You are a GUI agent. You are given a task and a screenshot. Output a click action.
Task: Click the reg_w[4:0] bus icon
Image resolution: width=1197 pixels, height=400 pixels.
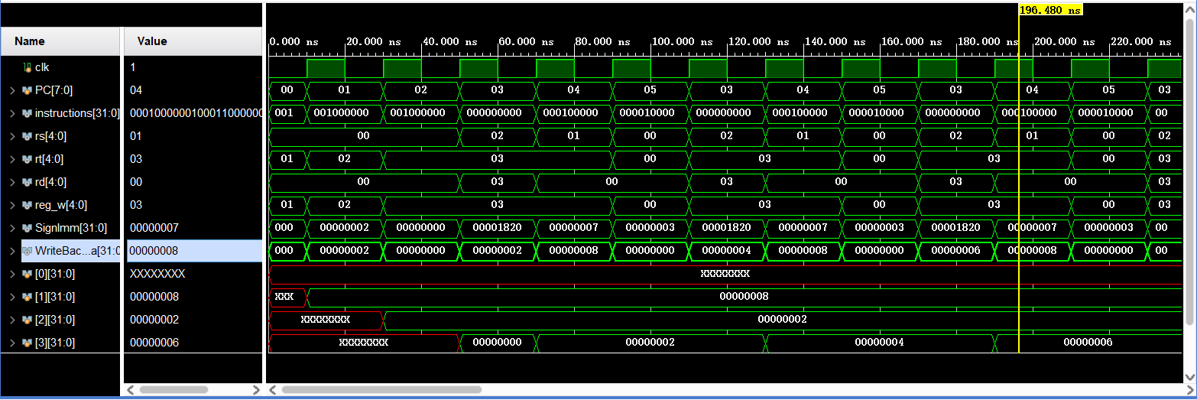point(27,205)
